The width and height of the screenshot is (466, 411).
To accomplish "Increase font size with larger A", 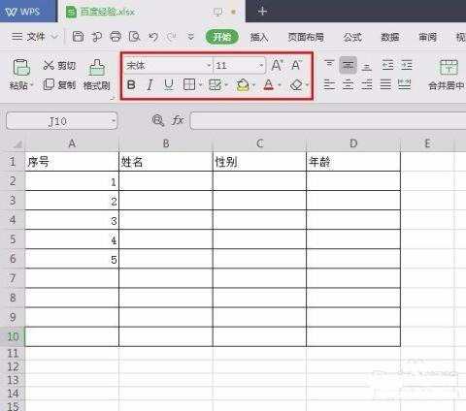I will 277,66.
